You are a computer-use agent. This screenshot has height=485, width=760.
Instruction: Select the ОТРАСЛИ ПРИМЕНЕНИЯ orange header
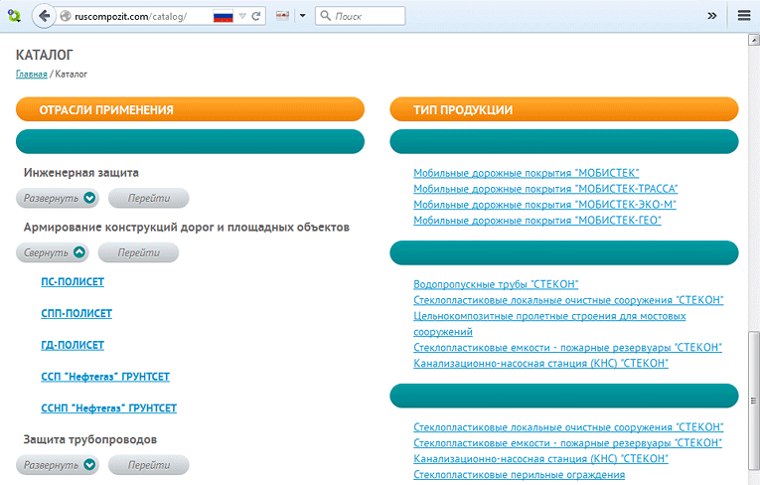tap(191, 109)
